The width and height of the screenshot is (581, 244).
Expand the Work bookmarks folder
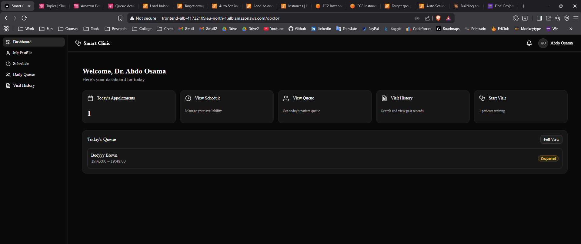[x=26, y=29]
